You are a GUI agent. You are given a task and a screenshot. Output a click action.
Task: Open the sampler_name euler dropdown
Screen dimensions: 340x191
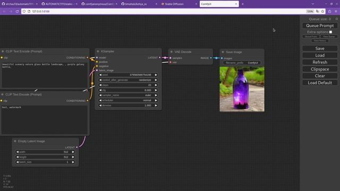point(128,95)
